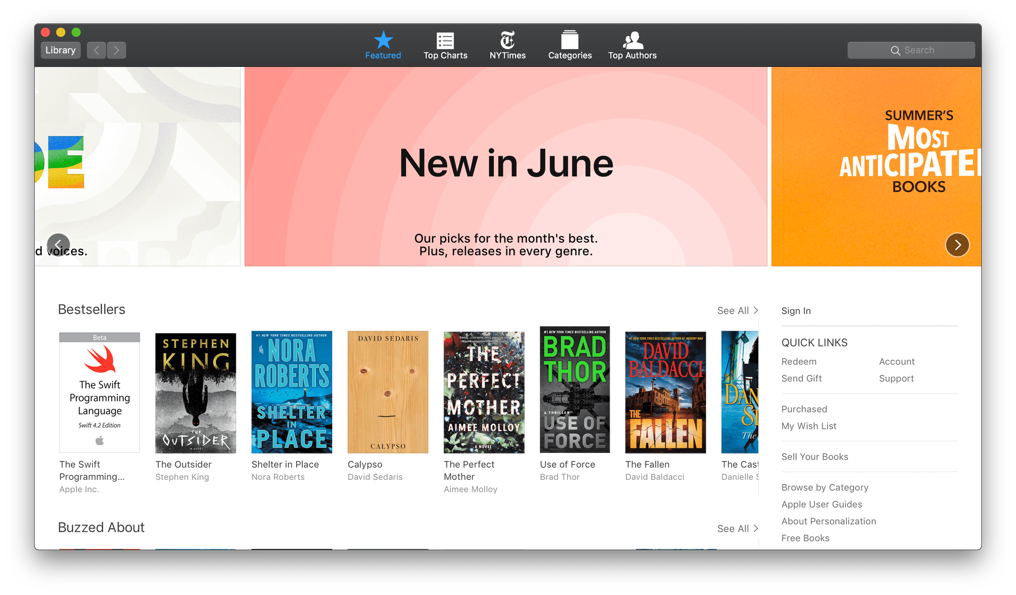
Task: Click the search magnifier icon
Action: point(896,50)
